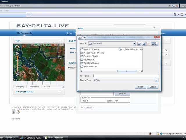This screenshot has width=186, height=140.
Task: Click the CONTACT footer link
Action: 41,107
